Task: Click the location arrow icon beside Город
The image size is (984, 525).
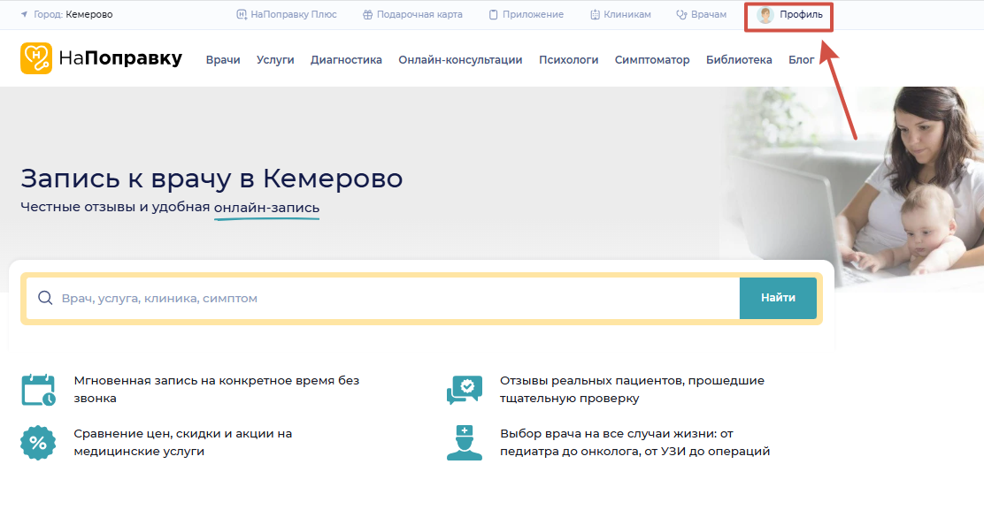Action: pos(25,14)
